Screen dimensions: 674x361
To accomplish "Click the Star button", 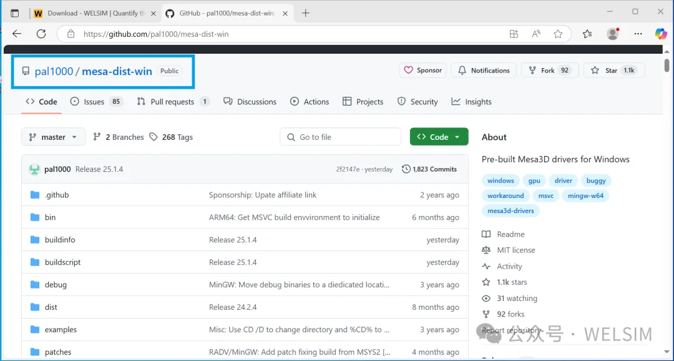I will pyautogui.click(x=614, y=70).
